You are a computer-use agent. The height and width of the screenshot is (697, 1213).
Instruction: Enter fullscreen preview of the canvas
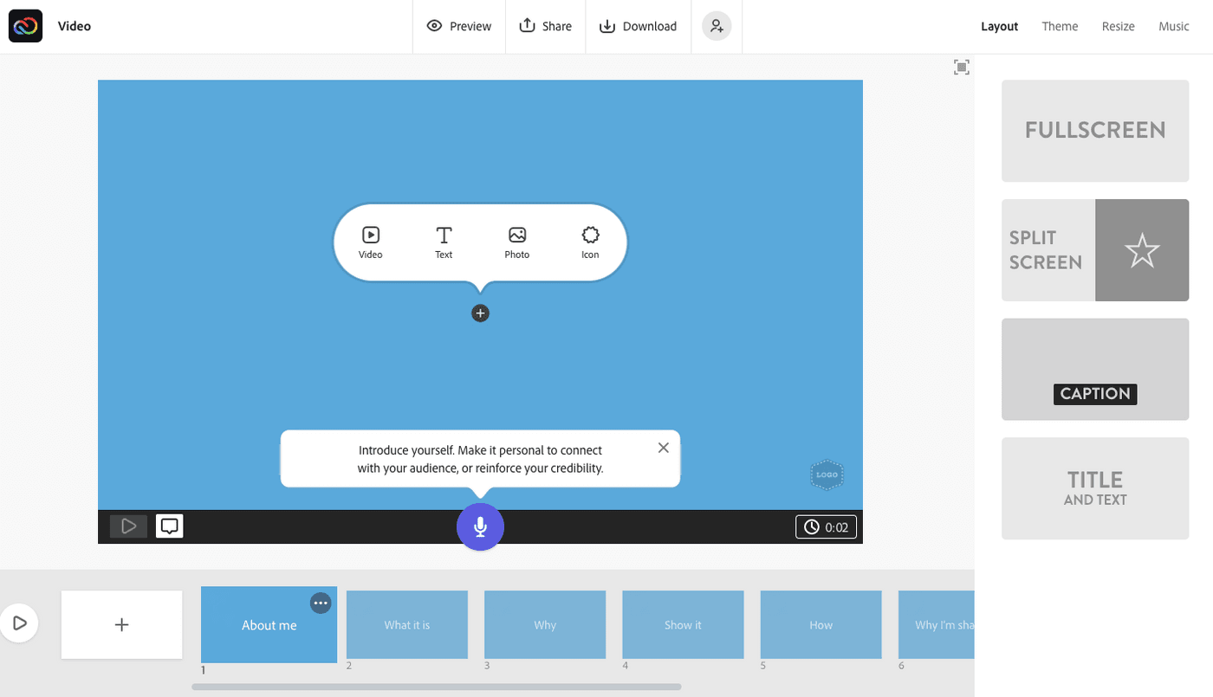pos(961,67)
